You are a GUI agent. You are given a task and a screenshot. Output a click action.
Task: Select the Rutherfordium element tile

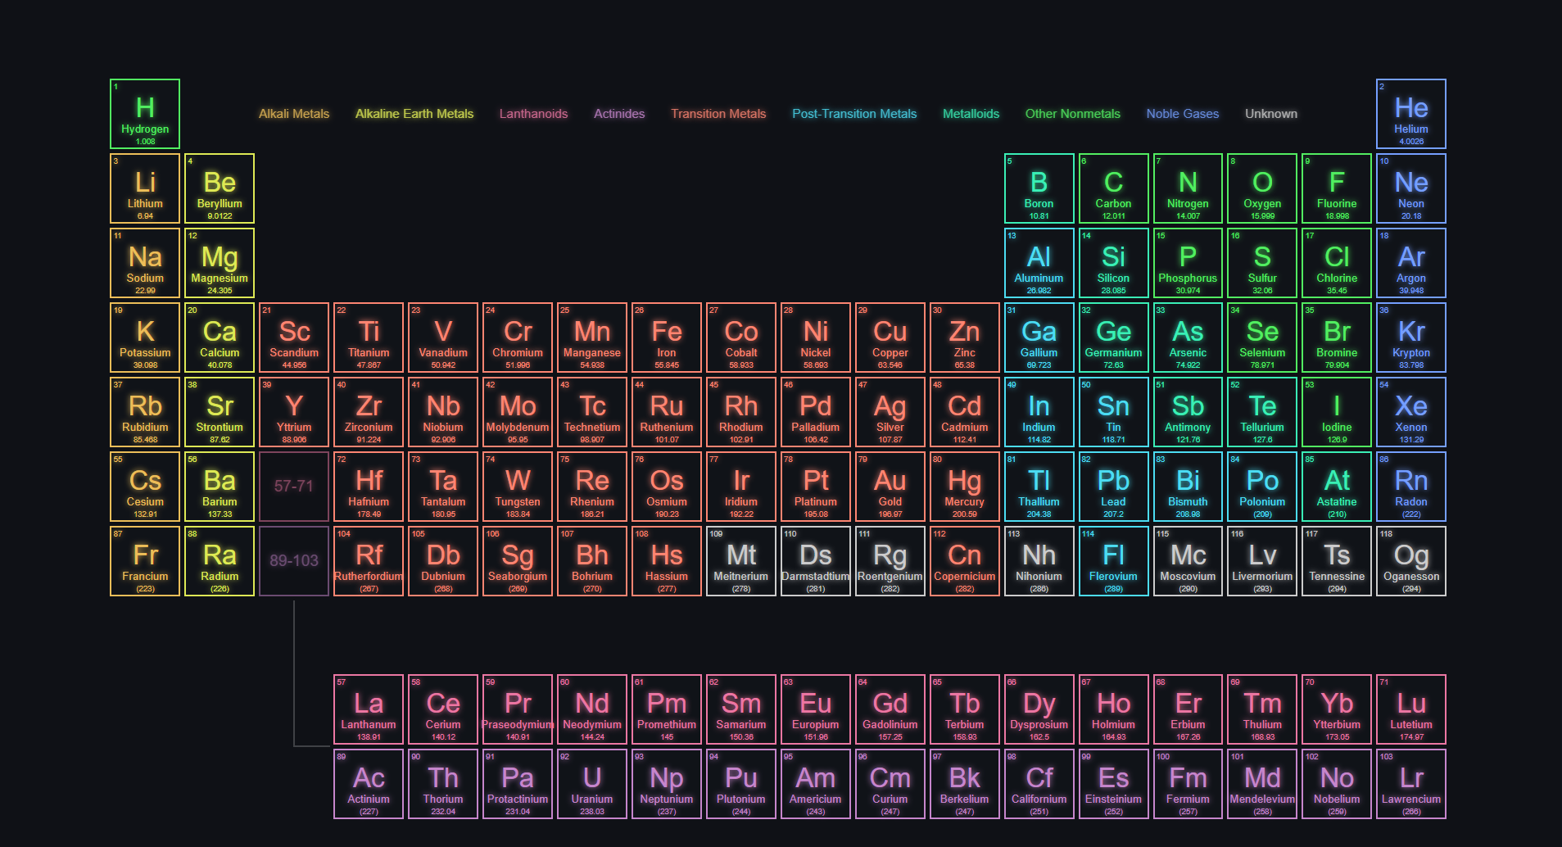point(369,561)
